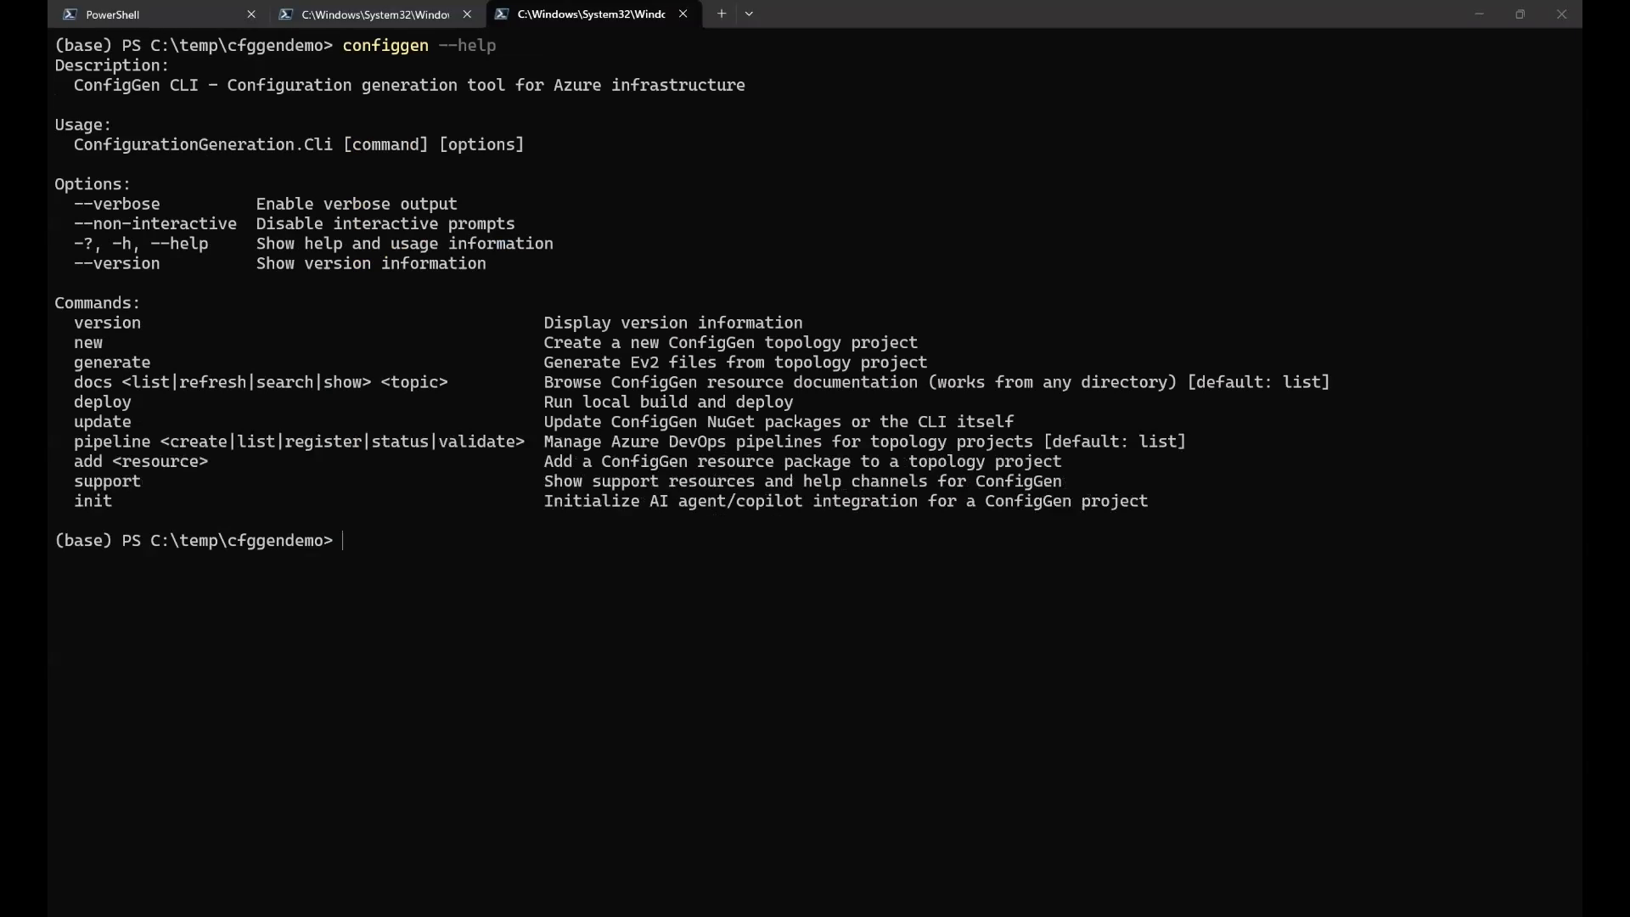Switch to the PowerShell tab
This screenshot has width=1630, height=917.
(x=113, y=14)
